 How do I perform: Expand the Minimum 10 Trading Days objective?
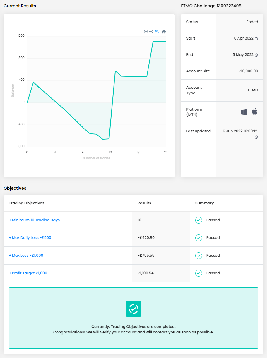[x=34, y=220]
